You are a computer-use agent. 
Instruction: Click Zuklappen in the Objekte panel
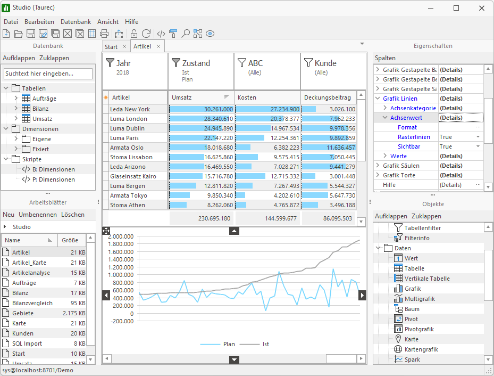pyautogui.click(x=426, y=216)
